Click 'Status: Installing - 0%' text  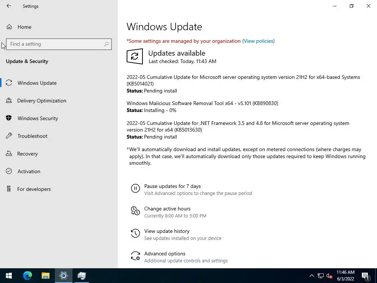[x=151, y=111]
